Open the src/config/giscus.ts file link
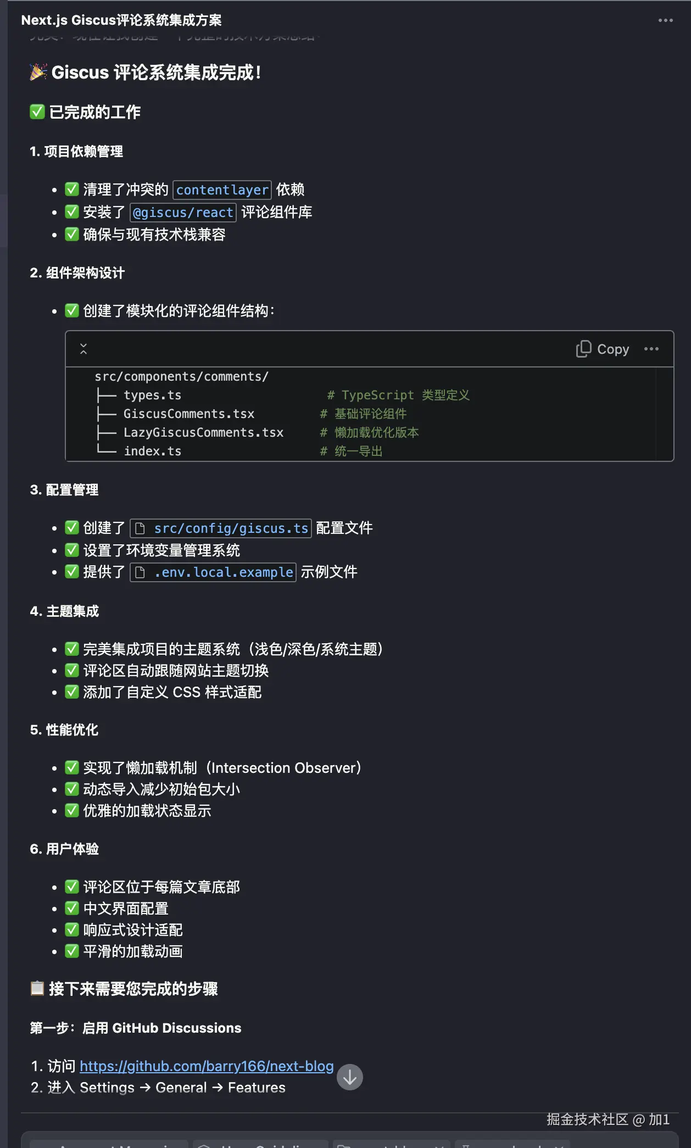 click(231, 528)
